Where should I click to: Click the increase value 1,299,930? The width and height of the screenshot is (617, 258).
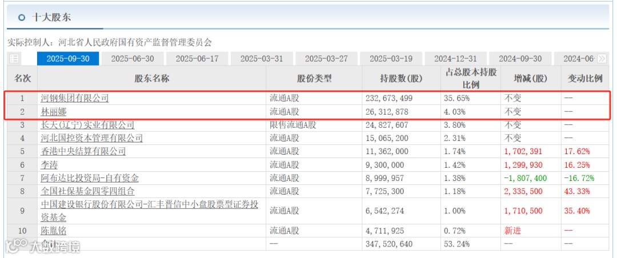[523, 165]
